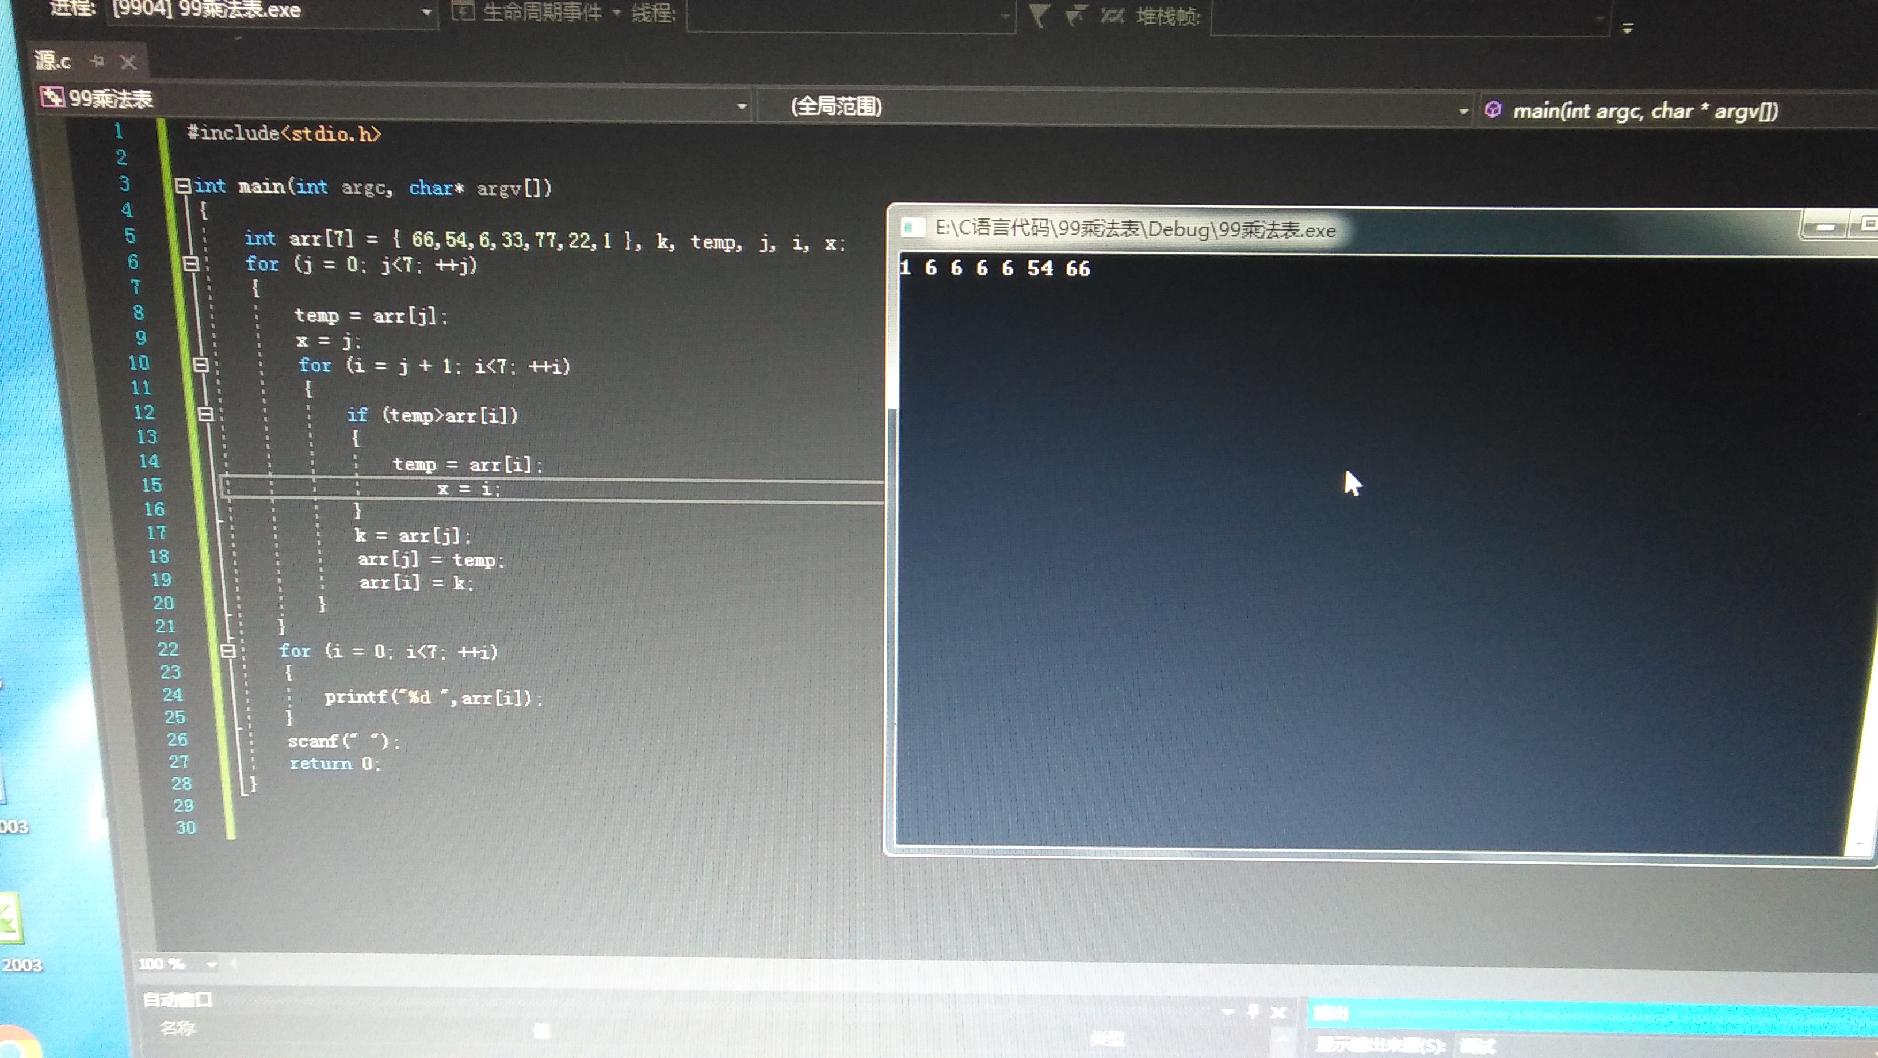Click the second flagged threads filter icon
This screenshot has height=1058, width=1878.
tap(1075, 16)
